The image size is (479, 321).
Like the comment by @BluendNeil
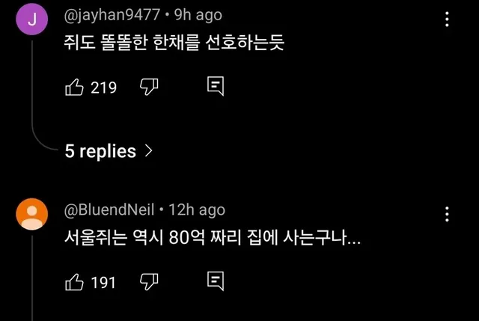(75, 282)
